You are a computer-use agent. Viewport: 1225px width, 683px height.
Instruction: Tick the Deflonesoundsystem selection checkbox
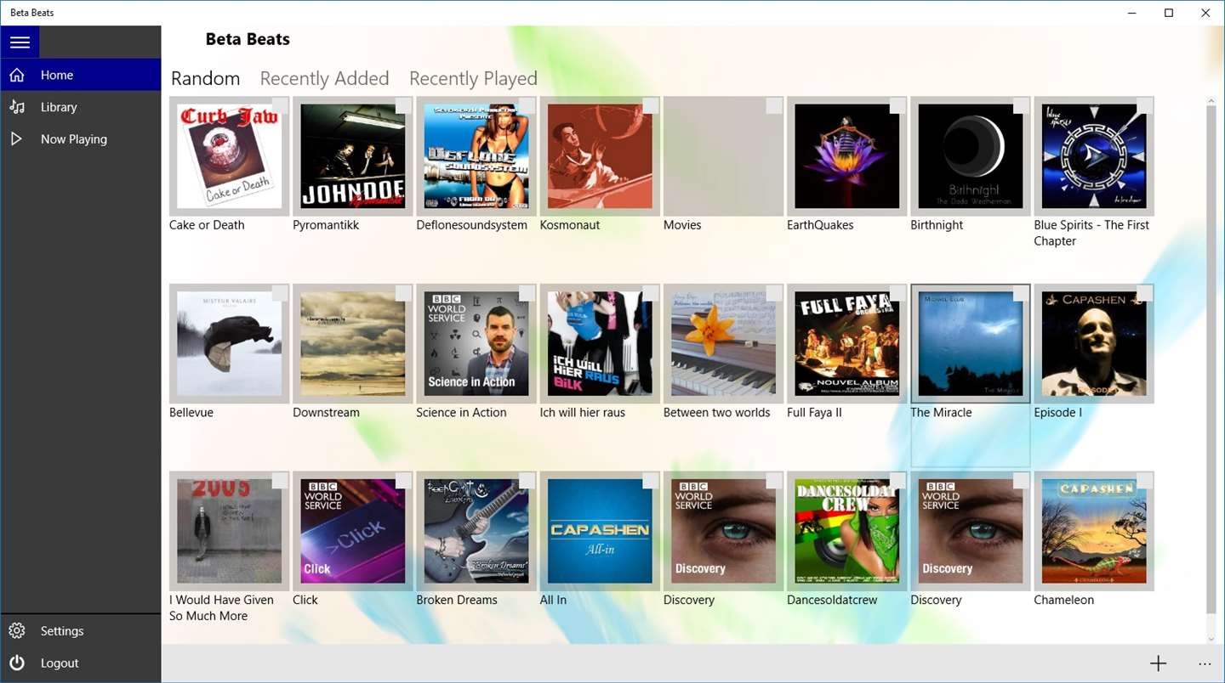[x=527, y=105]
